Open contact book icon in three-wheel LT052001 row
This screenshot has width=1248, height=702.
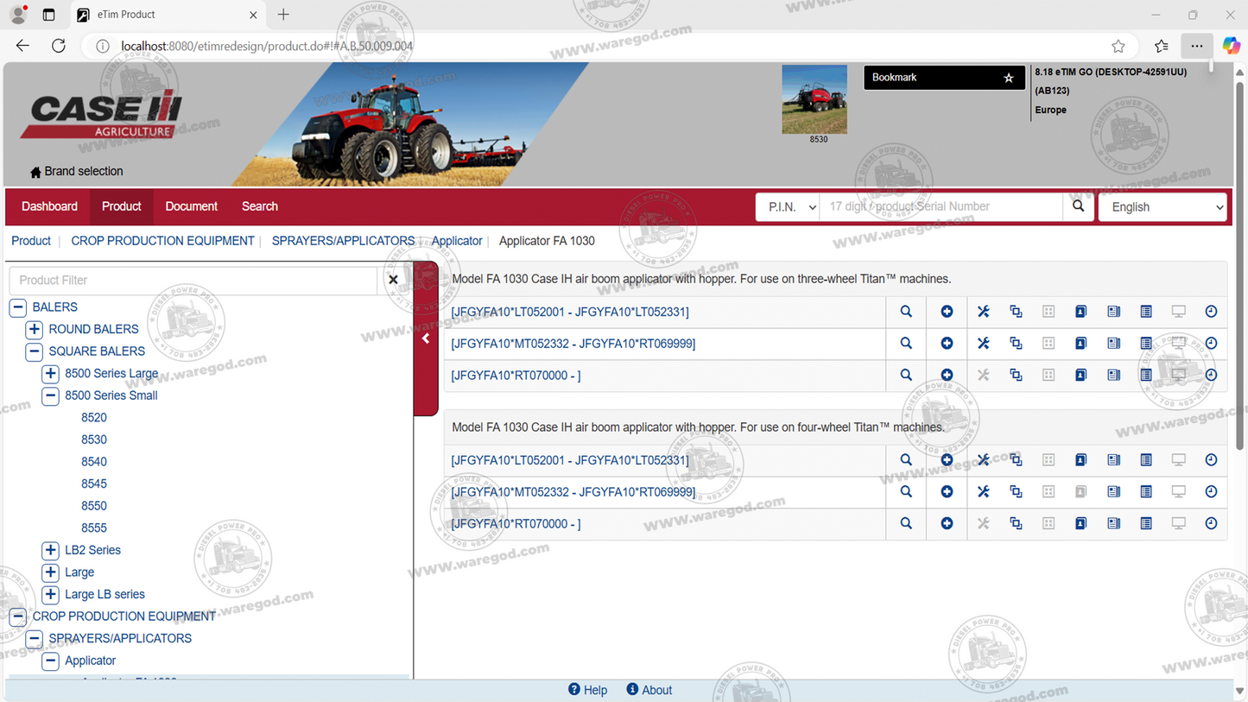pyautogui.click(x=1080, y=312)
